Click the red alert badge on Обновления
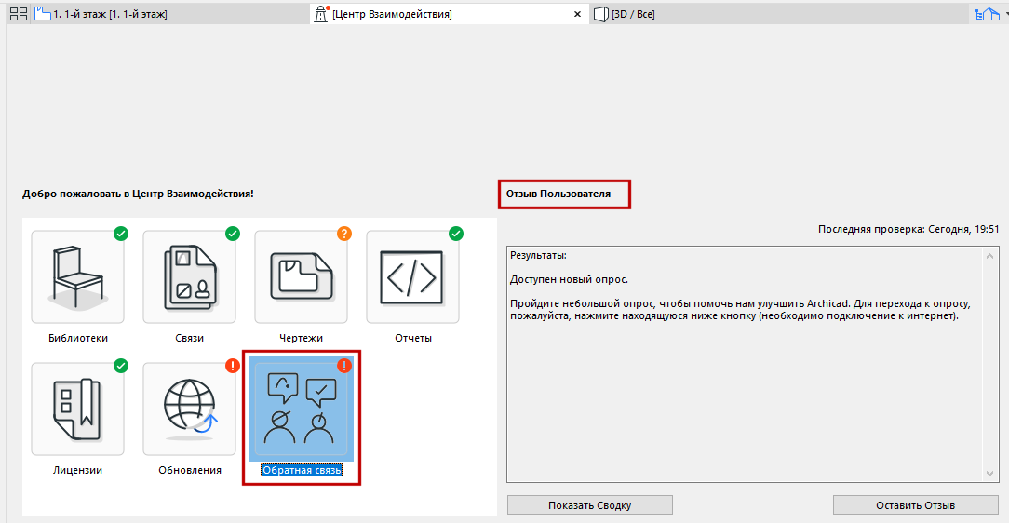The width and height of the screenshot is (1009, 523). tap(233, 366)
